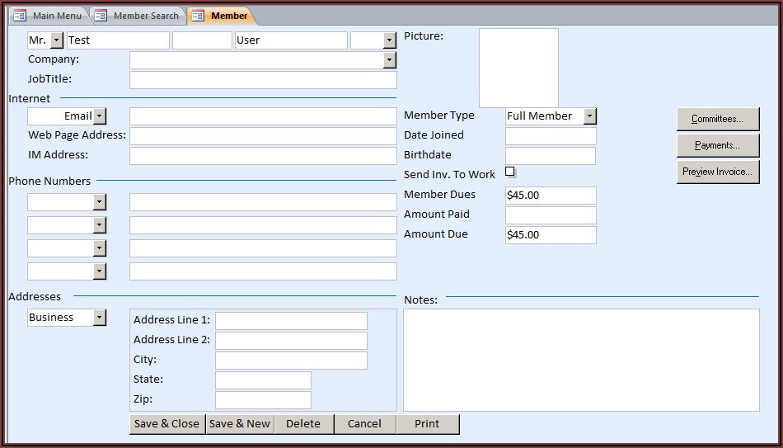Click the Save & Close button

click(166, 424)
